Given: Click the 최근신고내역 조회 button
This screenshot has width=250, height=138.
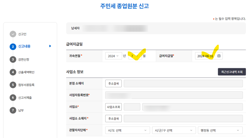Looking at the screenshot, I should click(232, 72).
